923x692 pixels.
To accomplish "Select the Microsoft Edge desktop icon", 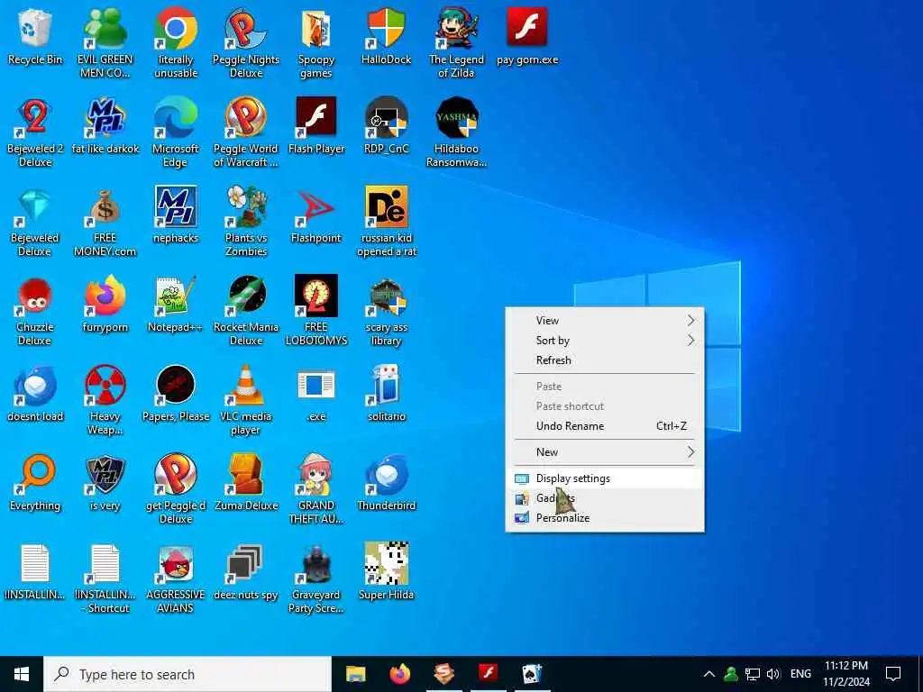I will 176,132.
